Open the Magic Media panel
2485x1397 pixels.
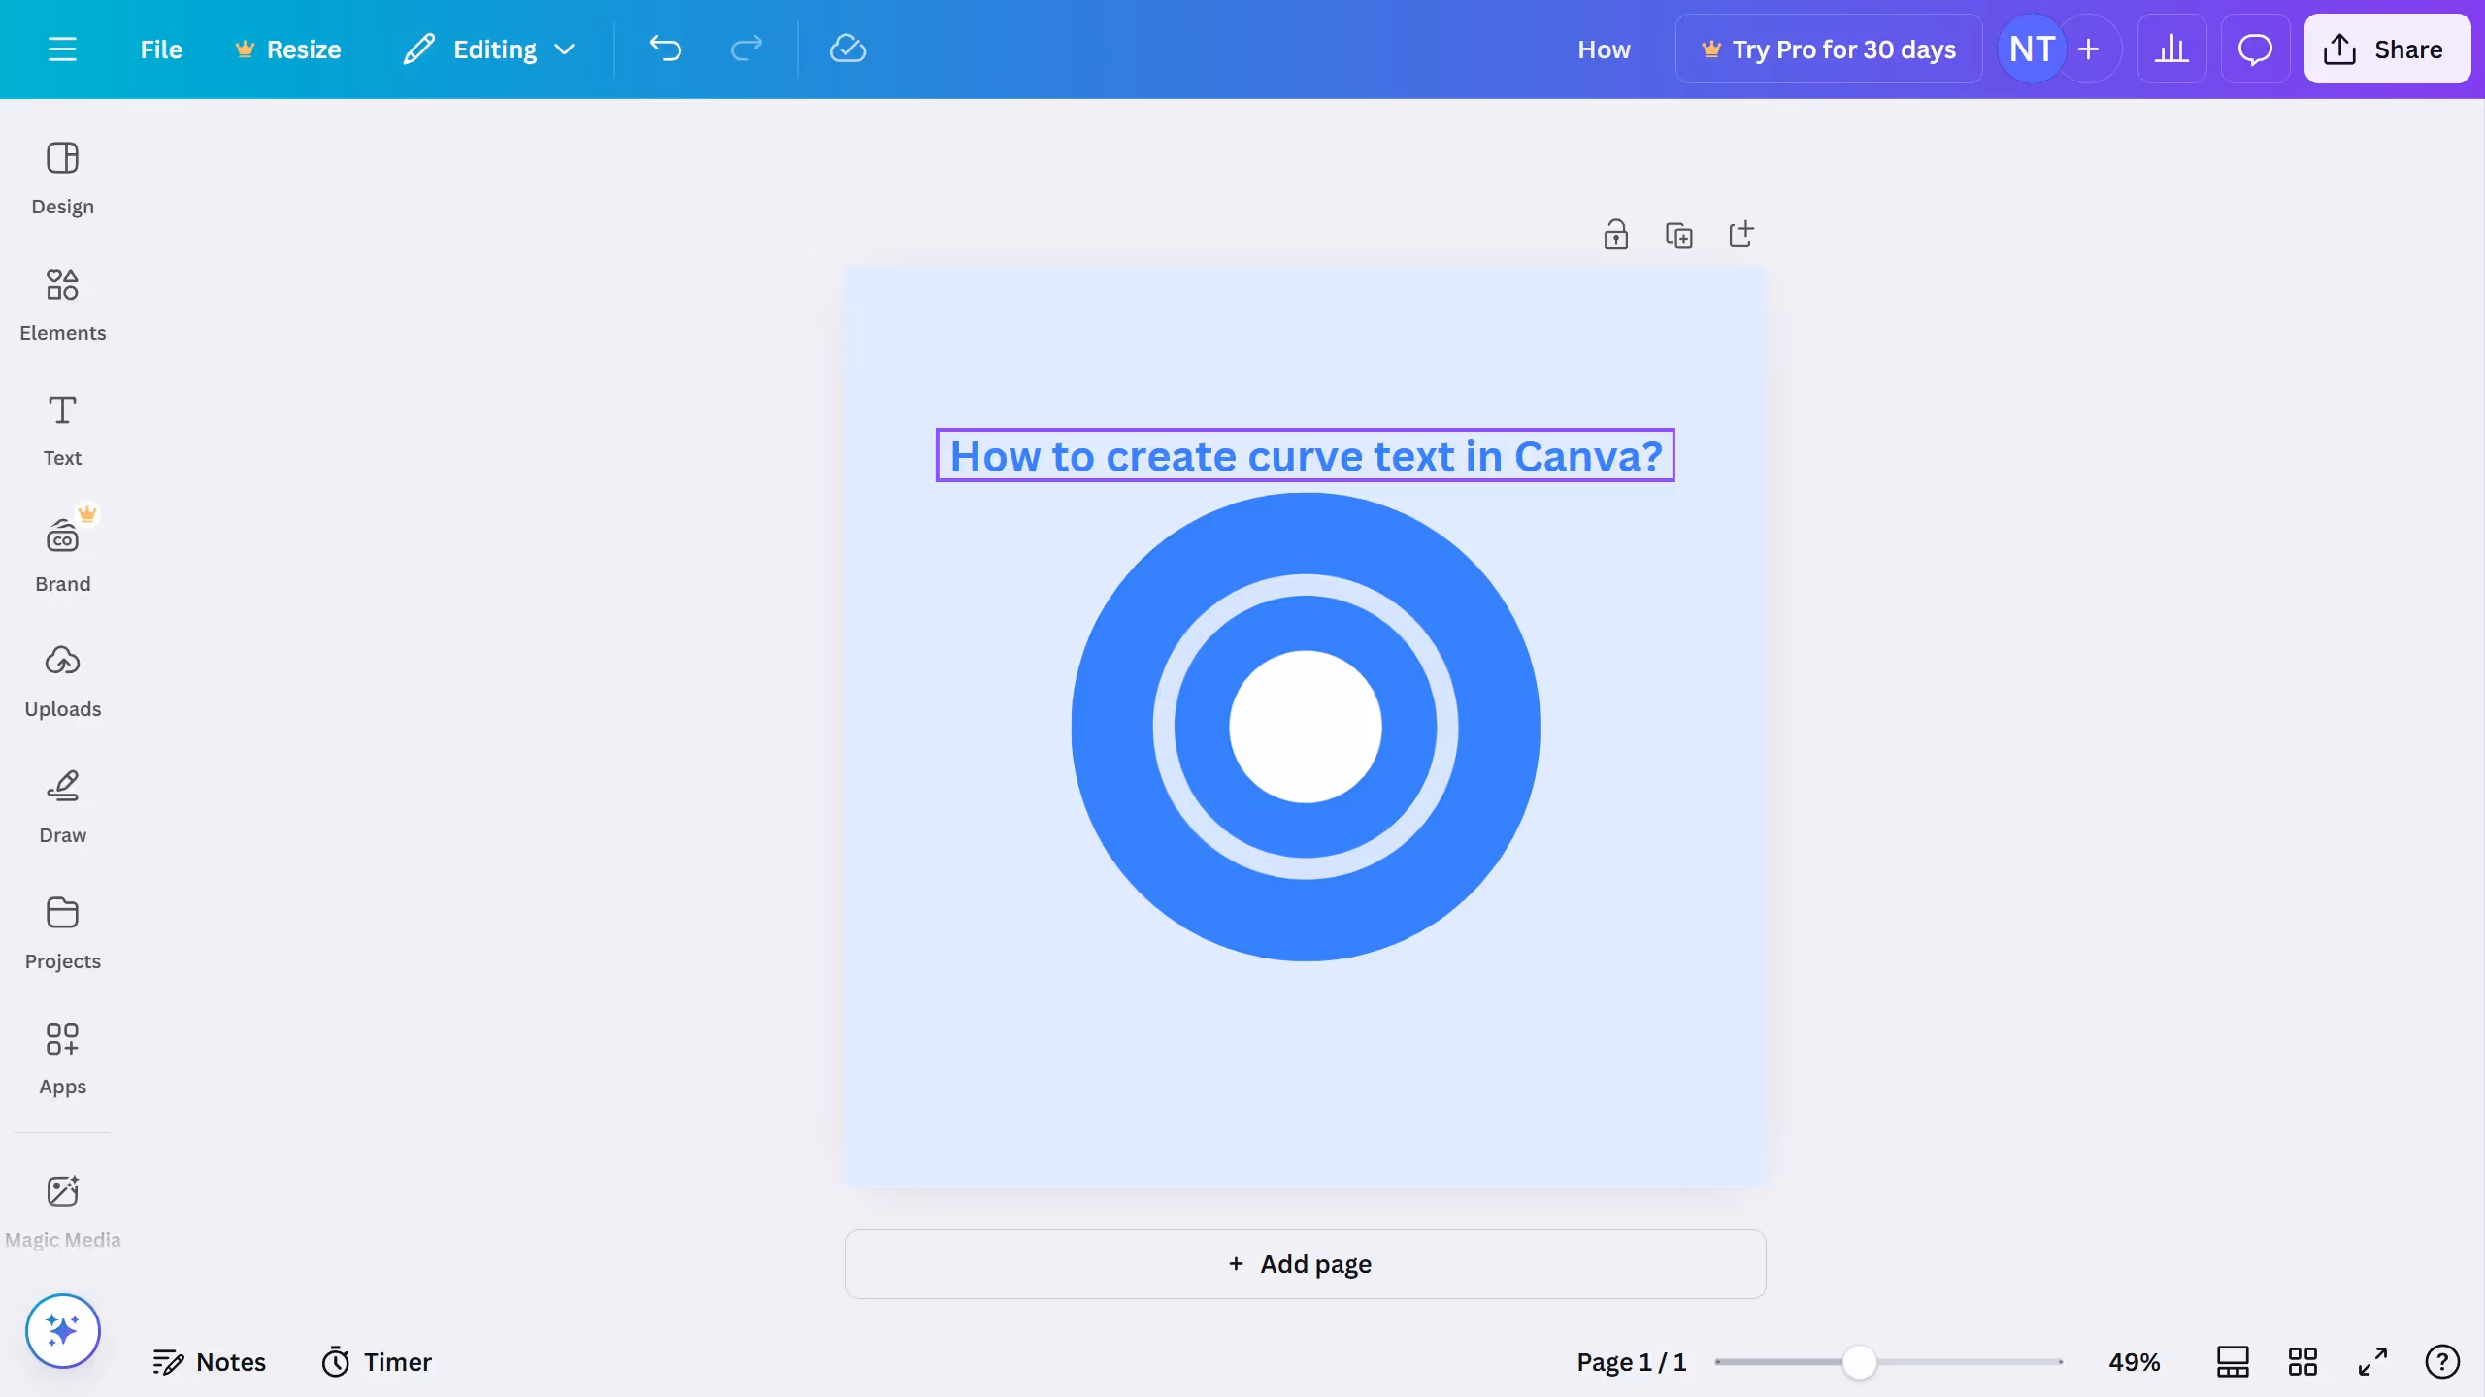[62, 1208]
